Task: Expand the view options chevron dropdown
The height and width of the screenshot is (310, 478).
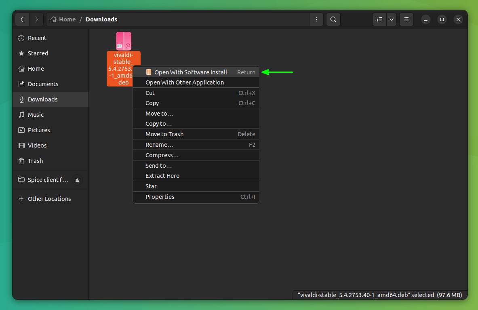Action: click(391, 19)
